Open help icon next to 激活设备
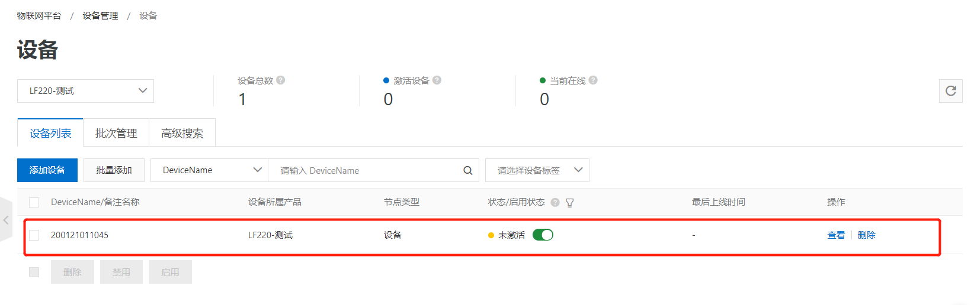Screen dimensions: 971x305 click(x=437, y=80)
